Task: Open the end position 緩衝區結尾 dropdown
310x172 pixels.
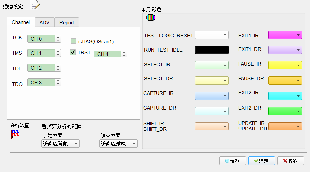Action: tap(118, 144)
